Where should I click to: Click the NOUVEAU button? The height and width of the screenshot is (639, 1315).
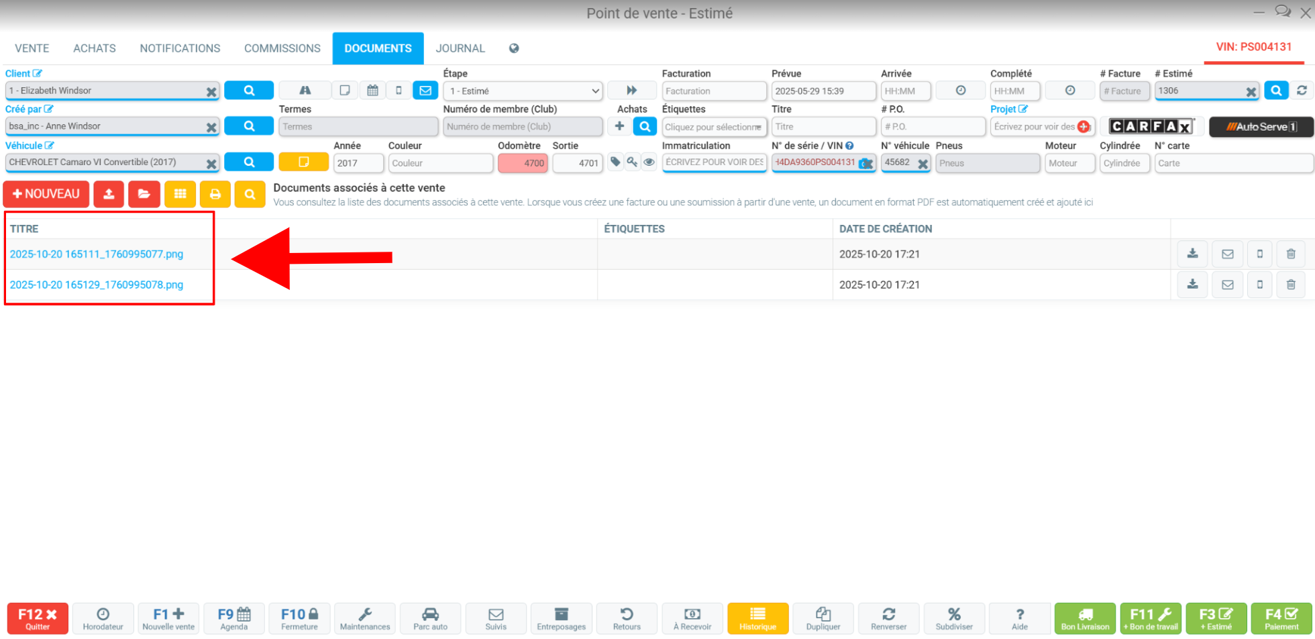(46, 194)
